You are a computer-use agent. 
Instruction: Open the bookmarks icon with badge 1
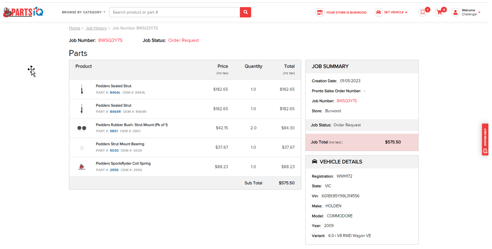coord(423,12)
